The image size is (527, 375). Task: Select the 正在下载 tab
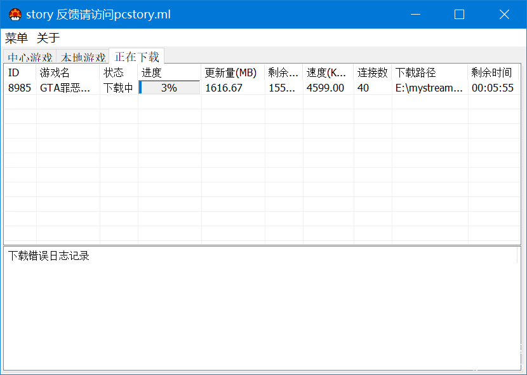pos(137,56)
